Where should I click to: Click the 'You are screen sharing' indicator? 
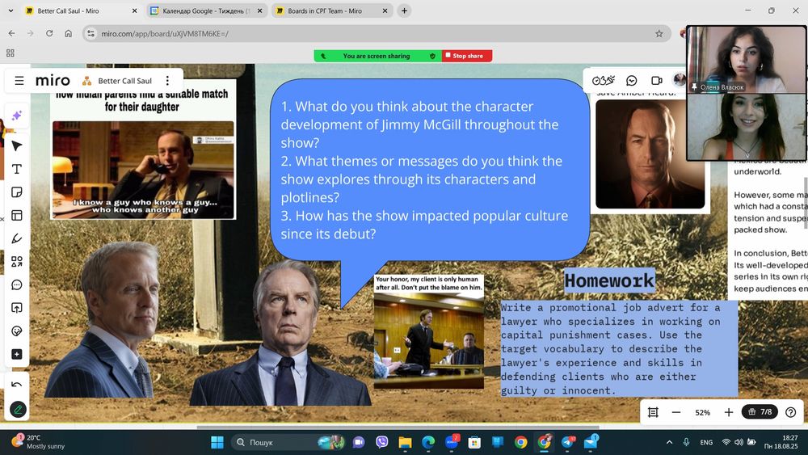click(377, 56)
